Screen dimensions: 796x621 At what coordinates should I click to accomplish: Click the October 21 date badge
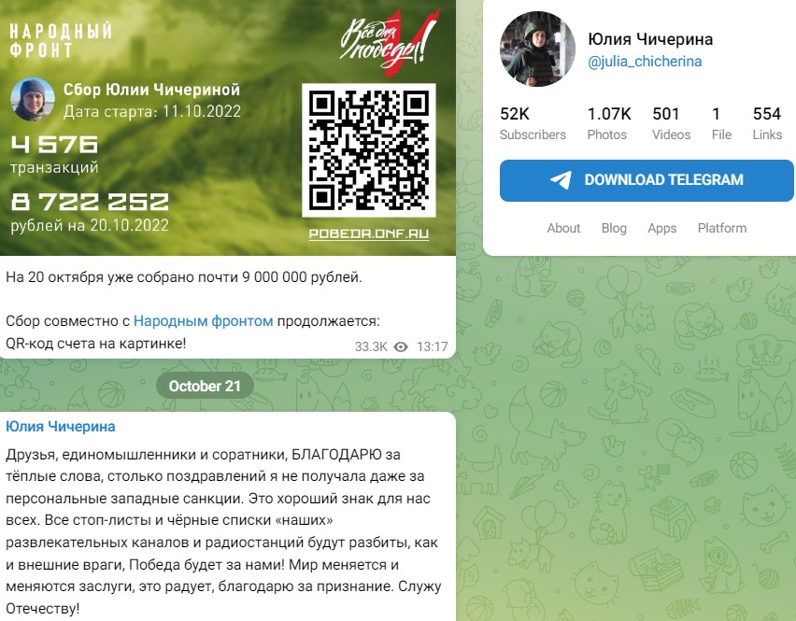pos(205,386)
